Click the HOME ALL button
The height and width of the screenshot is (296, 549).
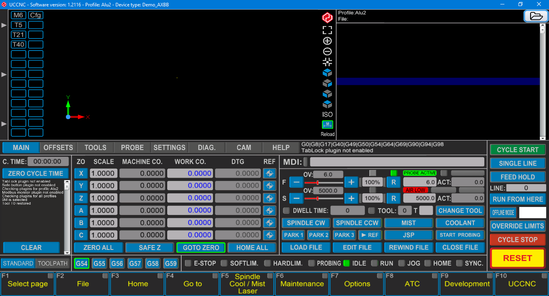[x=252, y=247]
